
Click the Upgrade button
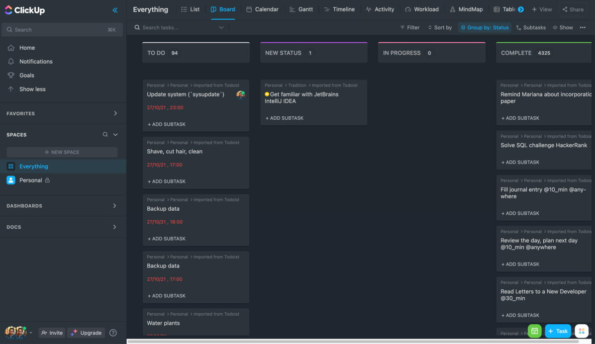[87, 333]
